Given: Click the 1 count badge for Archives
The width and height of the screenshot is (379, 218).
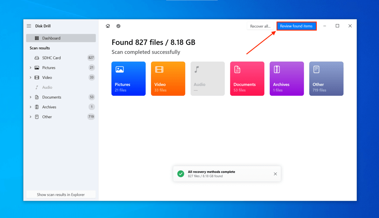Looking at the screenshot, I should [x=92, y=107].
